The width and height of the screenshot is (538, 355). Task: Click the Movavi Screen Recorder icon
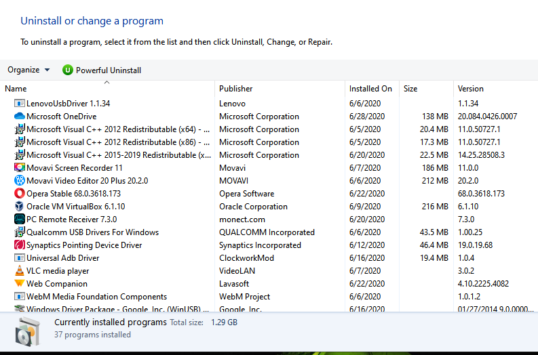(20, 167)
